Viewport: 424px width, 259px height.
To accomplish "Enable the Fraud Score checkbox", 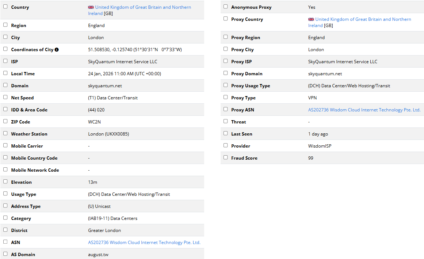I will 225,157.
